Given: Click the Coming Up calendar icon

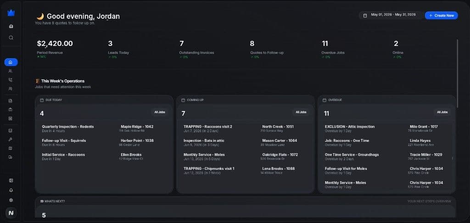Looking at the screenshot, I should click(x=183, y=100).
